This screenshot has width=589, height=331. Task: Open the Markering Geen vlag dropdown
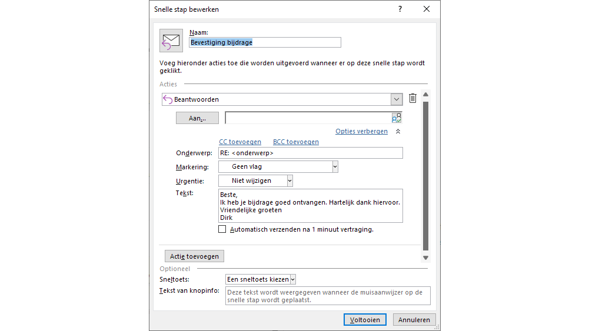[x=335, y=166]
